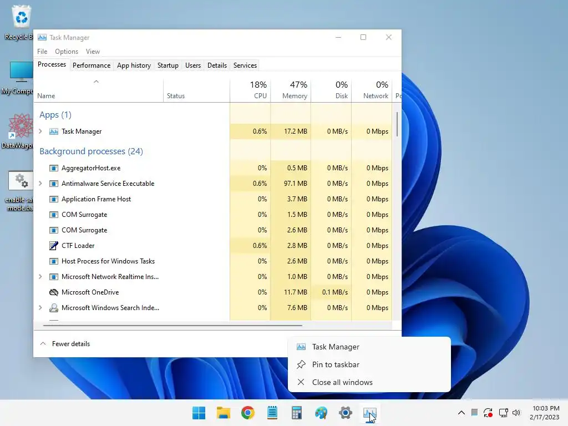
Task: Click the 97.1 MB memory value
Action: [295, 184]
